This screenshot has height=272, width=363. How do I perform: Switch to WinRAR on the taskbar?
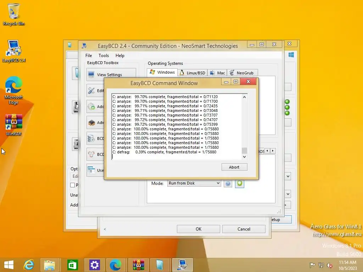pos(138,265)
